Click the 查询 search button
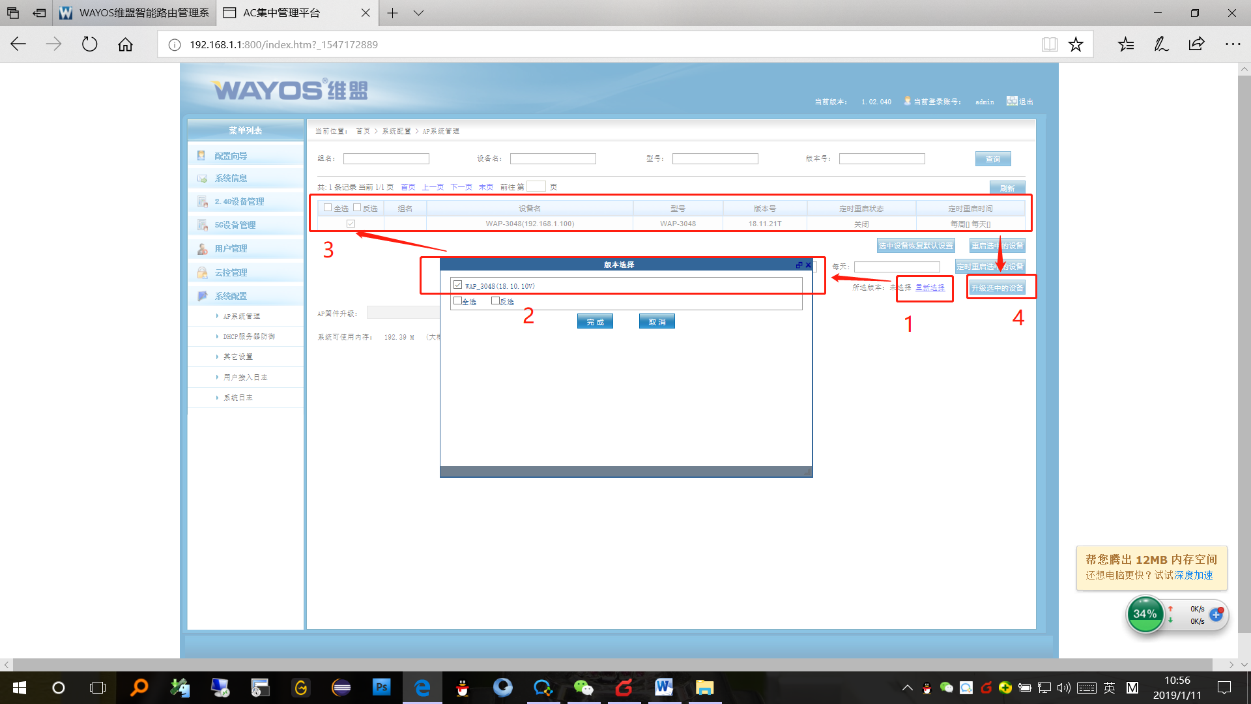 (x=993, y=159)
